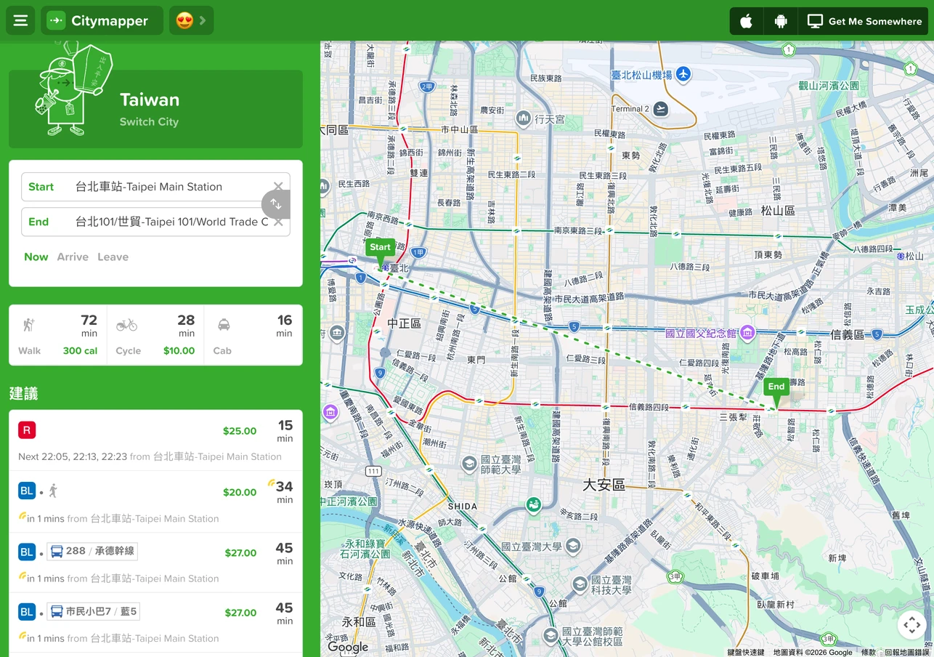Viewport: 934px width, 657px height.
Task: Click the Google logo on the map
Action: pyautogui.click(x=348, y=647)
